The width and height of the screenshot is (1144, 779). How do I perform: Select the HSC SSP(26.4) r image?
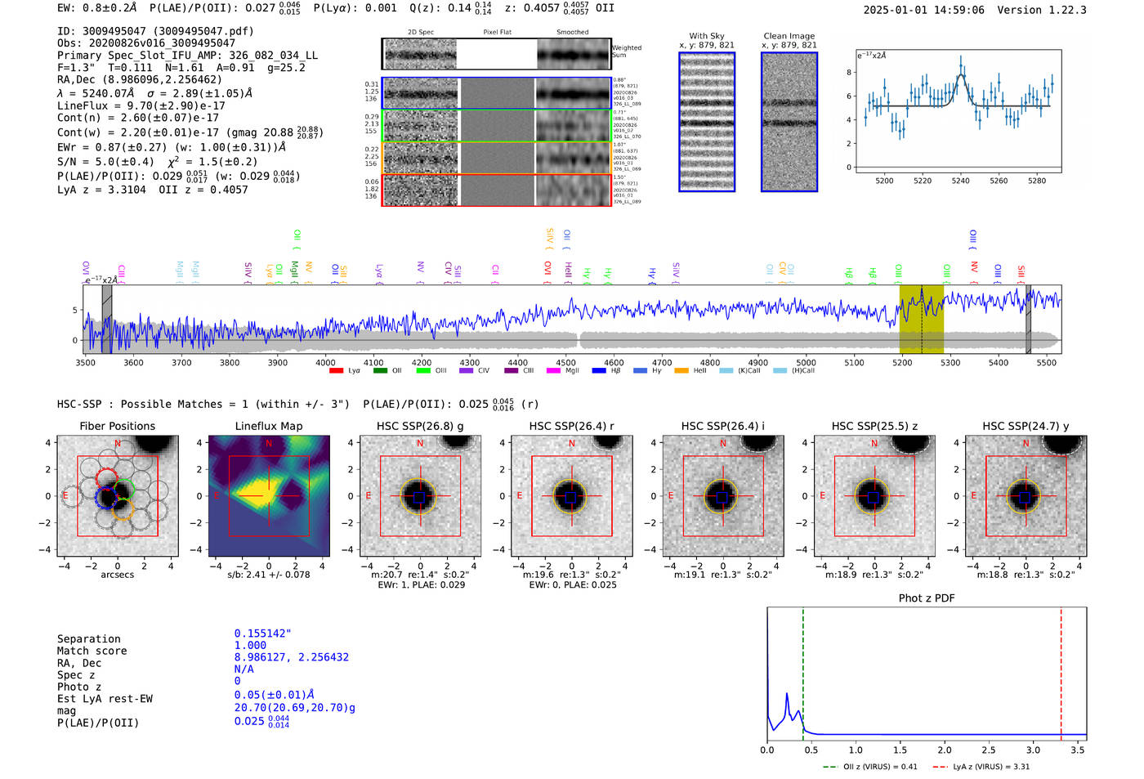[x=571, y=496]
